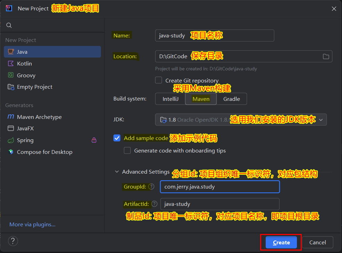
Task: Click the GroupId help question mark
Action: pos(151,186)
